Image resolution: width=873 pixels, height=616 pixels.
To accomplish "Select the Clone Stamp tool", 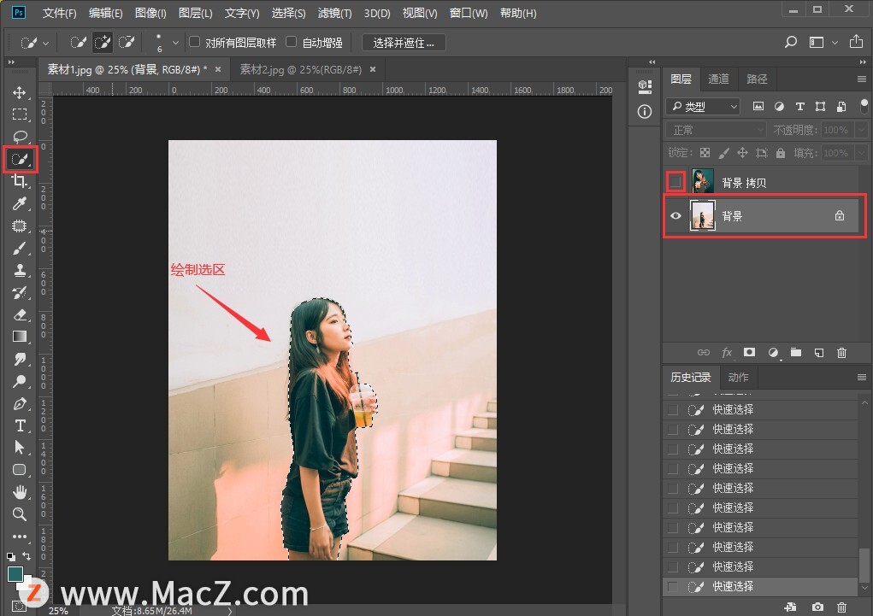I will click(20, 271).
